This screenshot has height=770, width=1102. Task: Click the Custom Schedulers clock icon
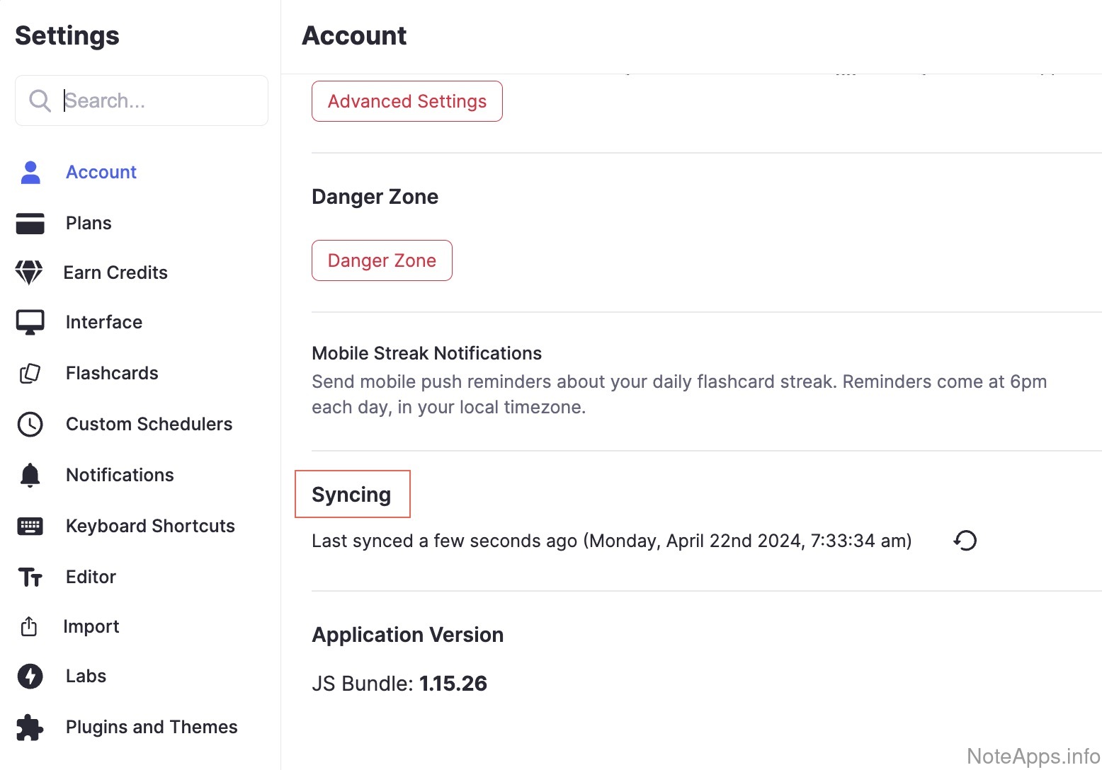tap(30, 424)
